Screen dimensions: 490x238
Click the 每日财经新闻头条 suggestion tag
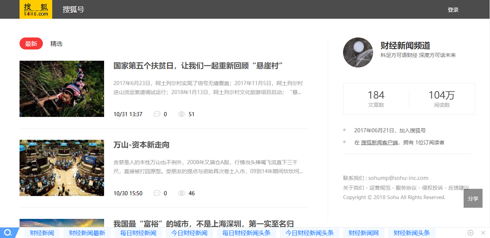pyautogui.click(x=247, y=233)
